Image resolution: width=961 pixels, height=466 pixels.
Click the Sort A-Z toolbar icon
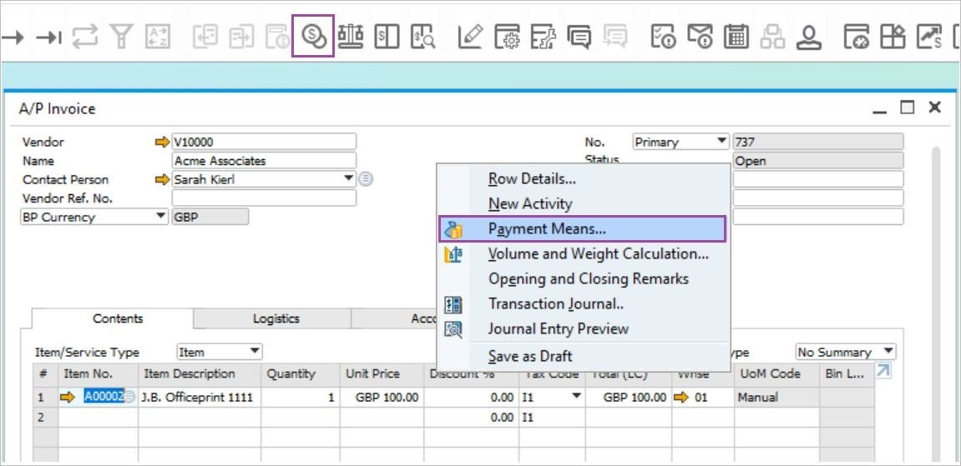tap(158, 37)
